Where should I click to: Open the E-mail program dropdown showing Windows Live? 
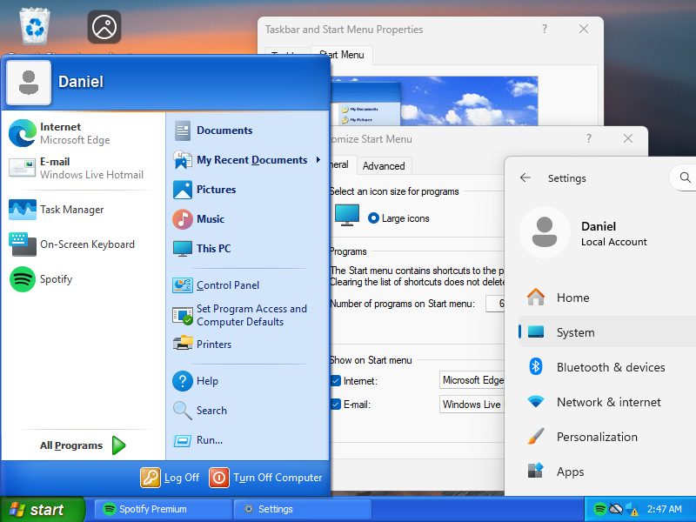pyautogui.click(x=472, y=405)
